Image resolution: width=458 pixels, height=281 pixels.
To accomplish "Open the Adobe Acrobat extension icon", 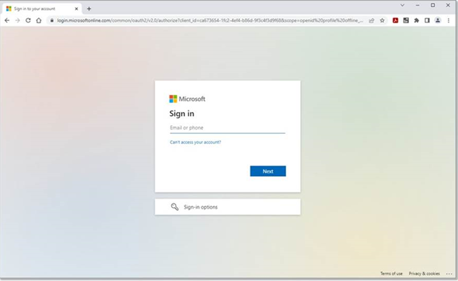I will click(395, 20).
